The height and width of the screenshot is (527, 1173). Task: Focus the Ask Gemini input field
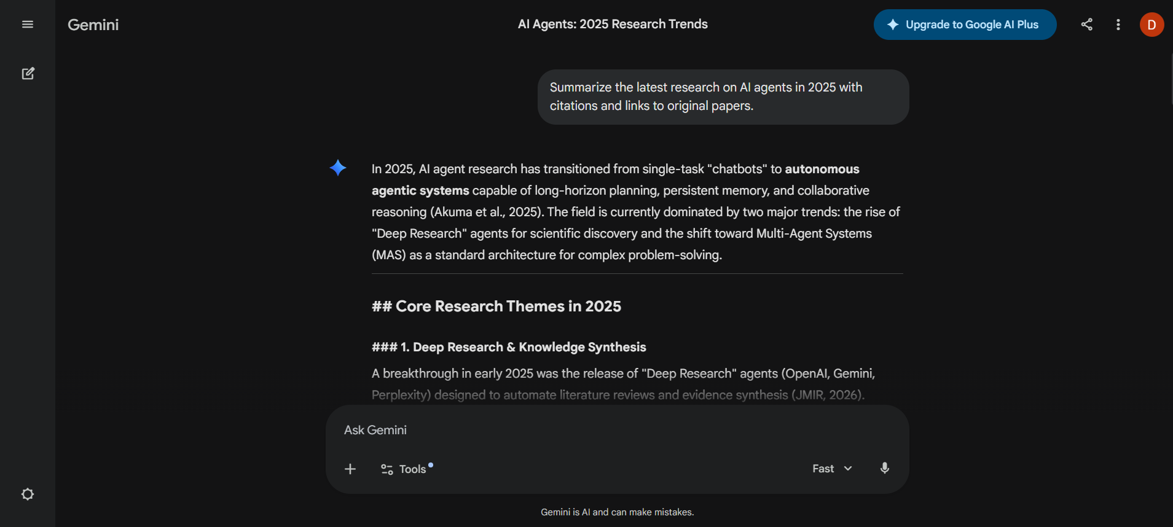coord(617,430)
